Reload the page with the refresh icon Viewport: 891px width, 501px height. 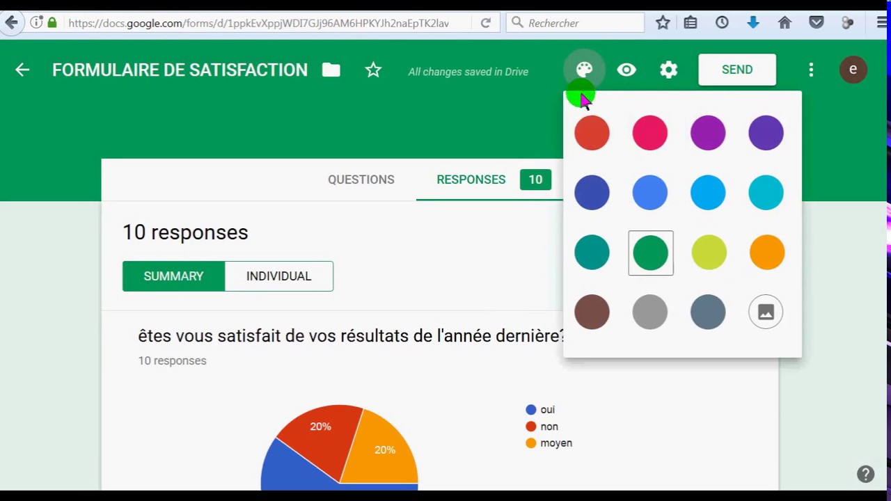[486, 23]
